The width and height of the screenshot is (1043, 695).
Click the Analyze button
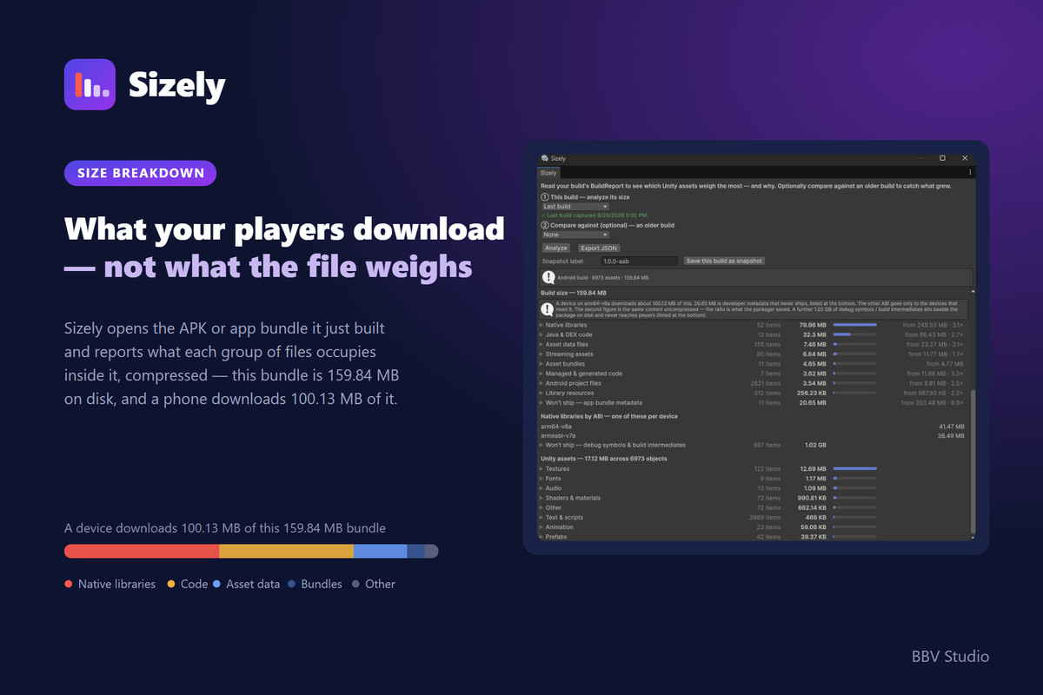(x=556, y=248)
